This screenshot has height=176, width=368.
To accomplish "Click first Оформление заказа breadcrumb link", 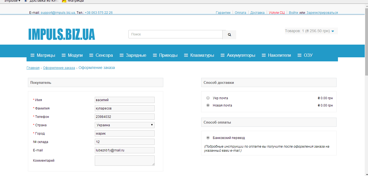I will (59, 68).
